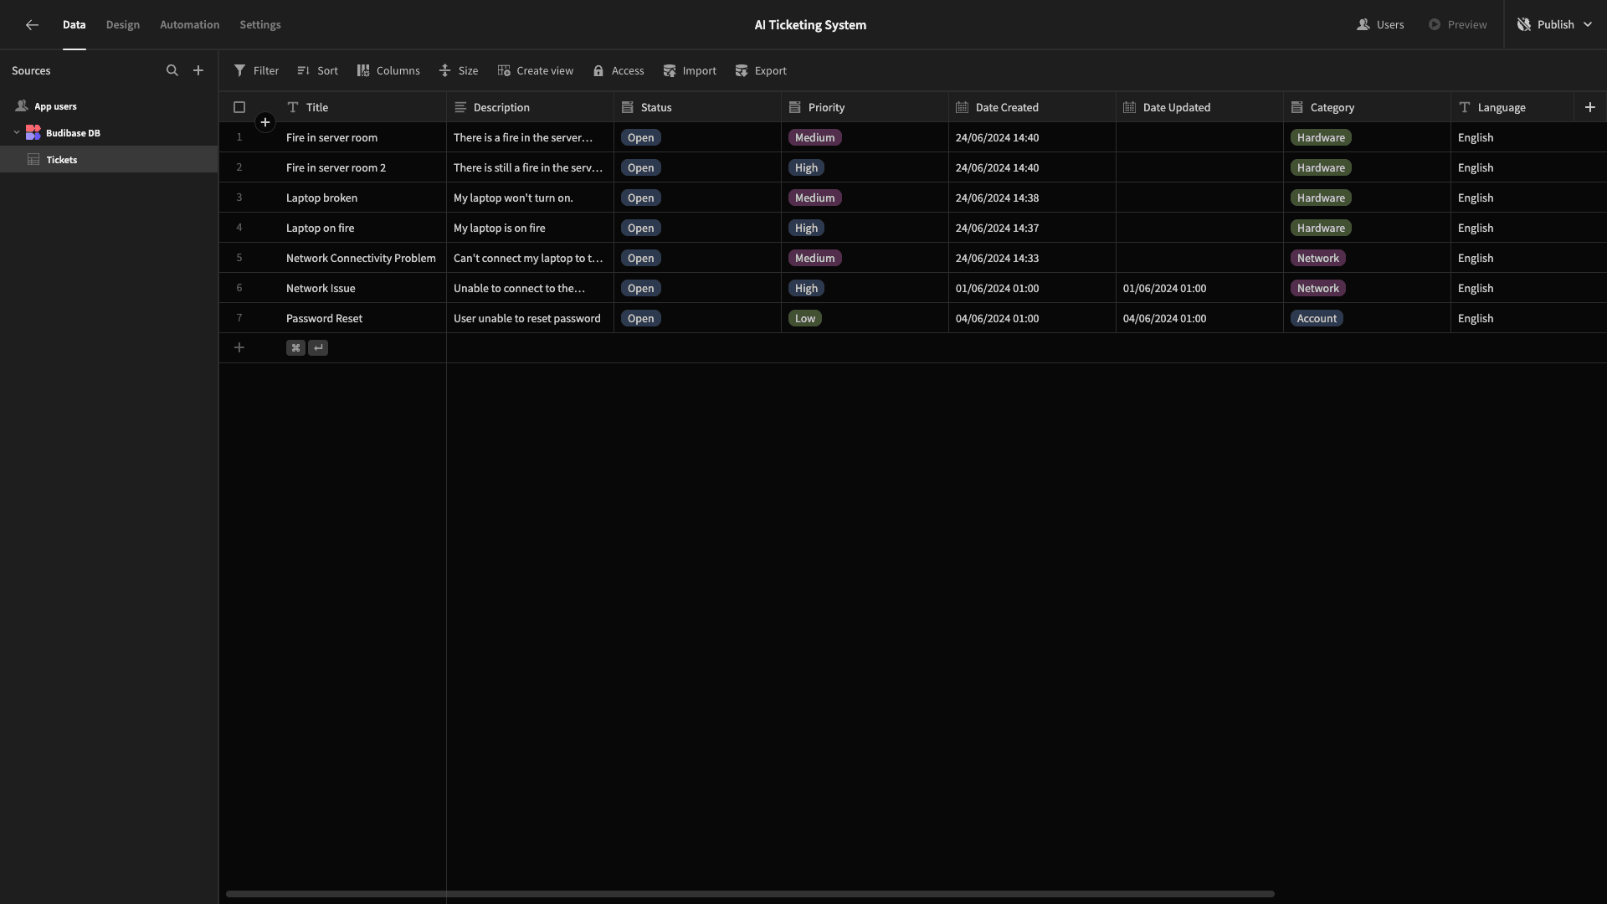Click the Low priority tag for Password Reset

coord(805,319)
